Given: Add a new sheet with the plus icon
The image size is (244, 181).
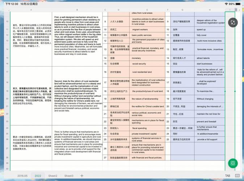Looking at the screenshot, I should (82, 176).
